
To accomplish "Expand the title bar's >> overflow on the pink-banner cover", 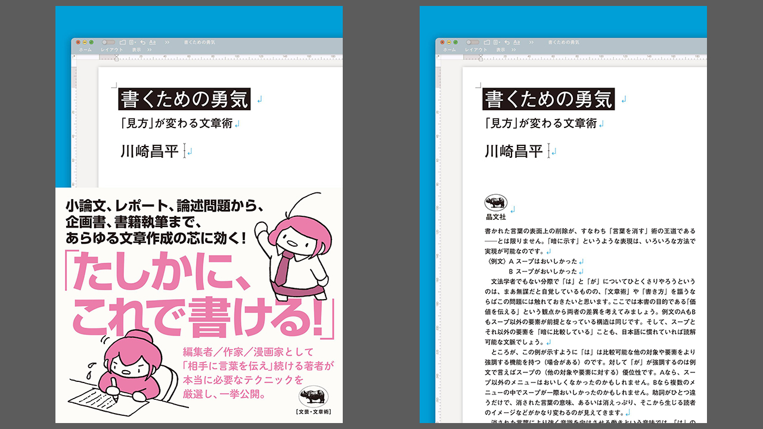I will pyautogui.click(x=167, y=42).
